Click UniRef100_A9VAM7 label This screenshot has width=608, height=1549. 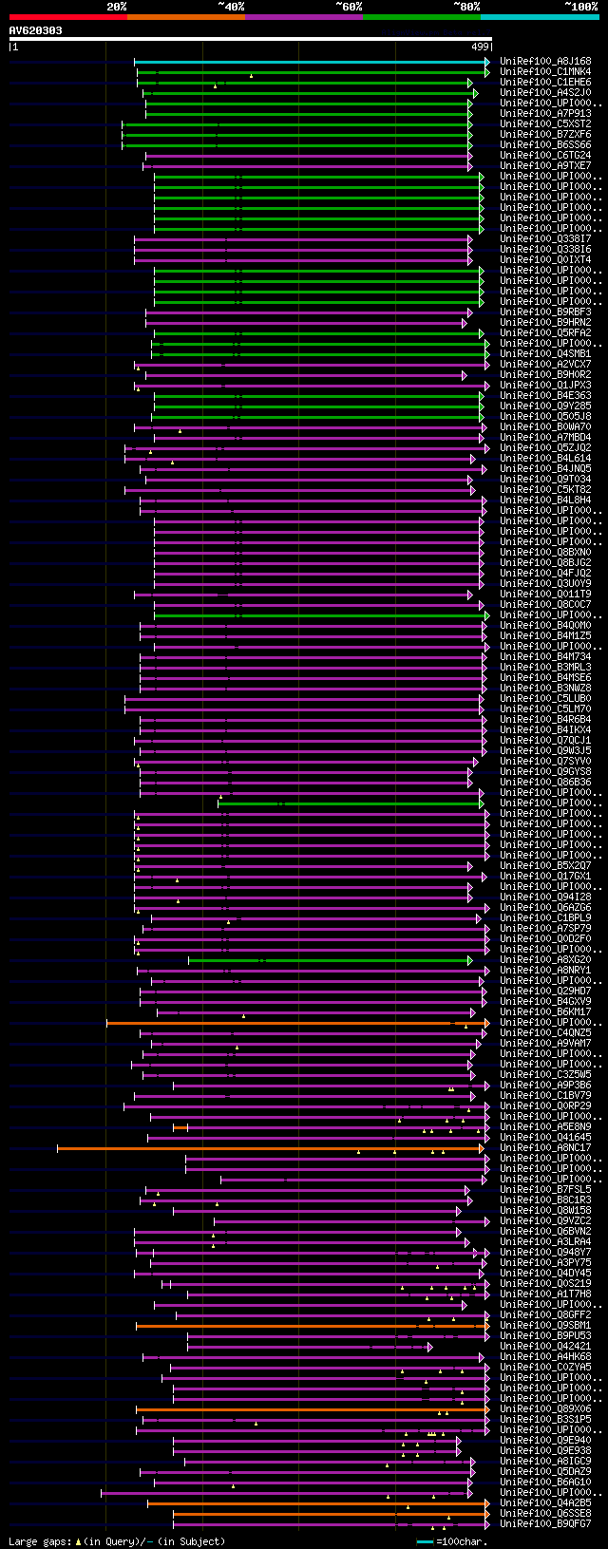coord(545,1043)
